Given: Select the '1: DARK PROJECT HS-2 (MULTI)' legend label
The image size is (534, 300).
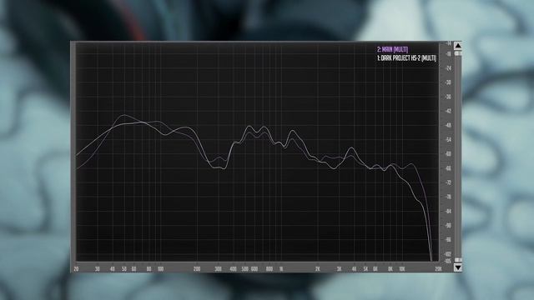Looking at the screenshot, I should 406,58.
